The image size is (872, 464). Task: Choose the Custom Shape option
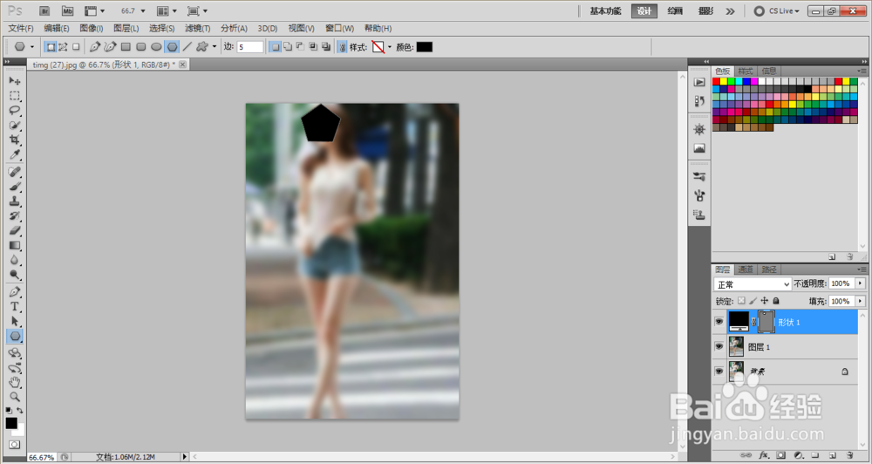[202, 47]
